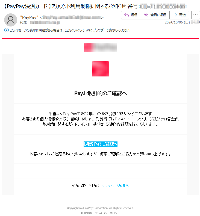200x216 pixels.
Task: Open the プライバシーポリシー footer link
Action: click(107, 213)
